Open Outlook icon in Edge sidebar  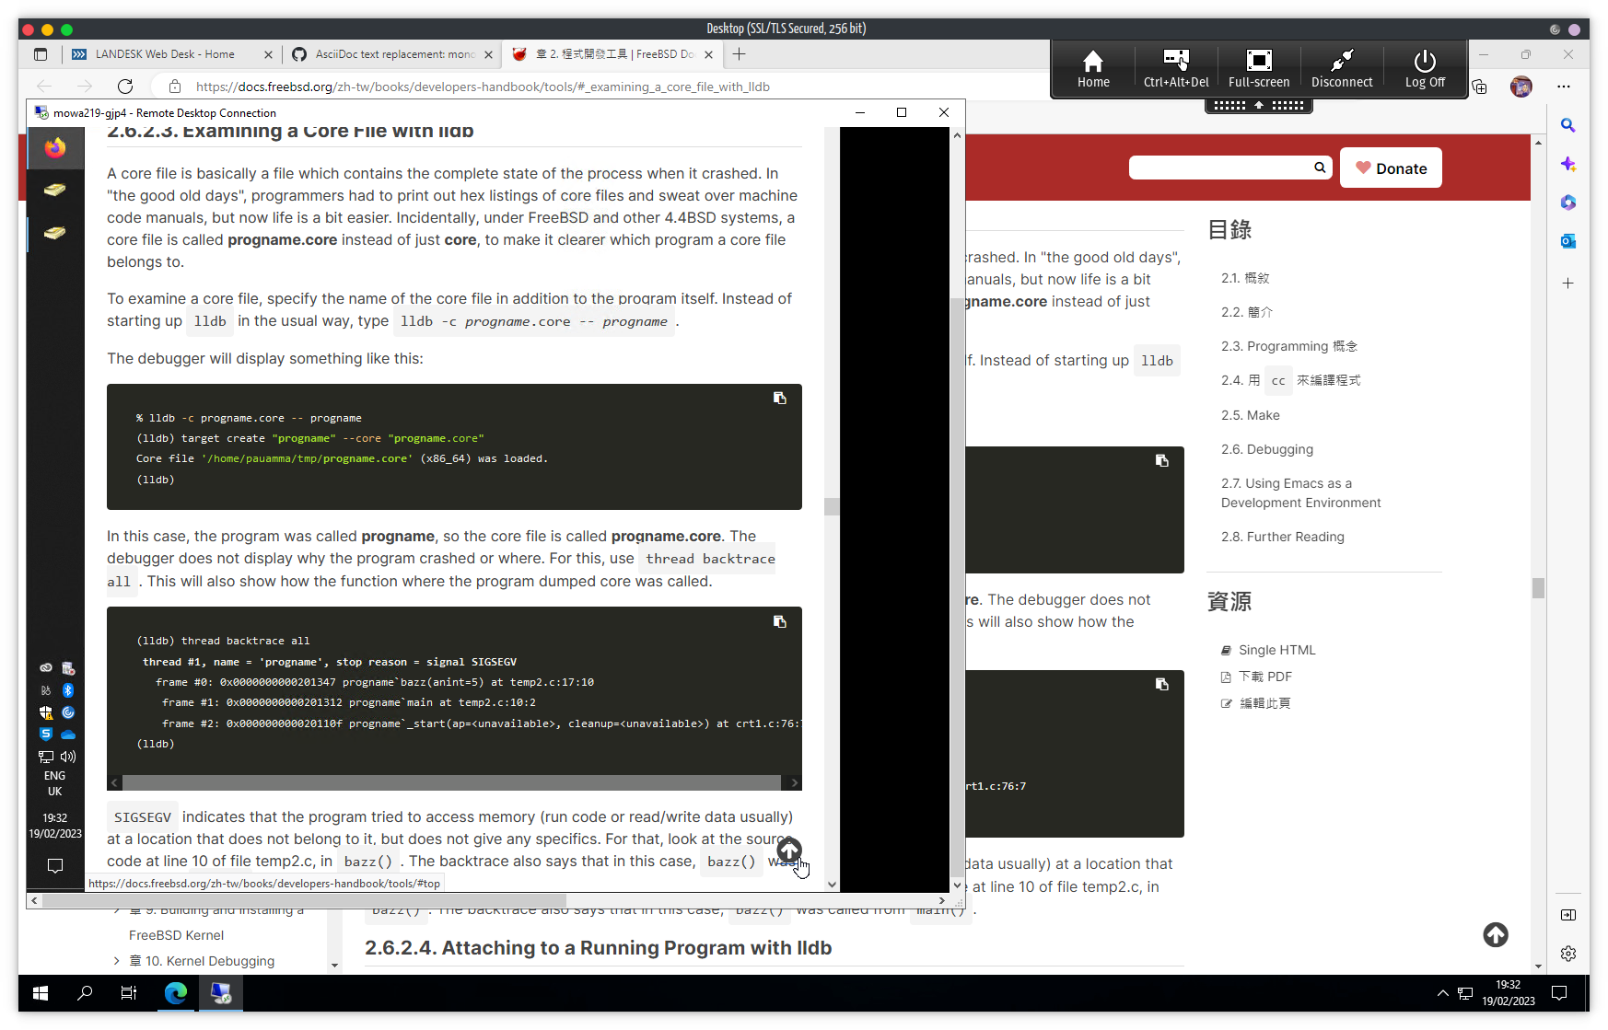tap(1568, 241)
